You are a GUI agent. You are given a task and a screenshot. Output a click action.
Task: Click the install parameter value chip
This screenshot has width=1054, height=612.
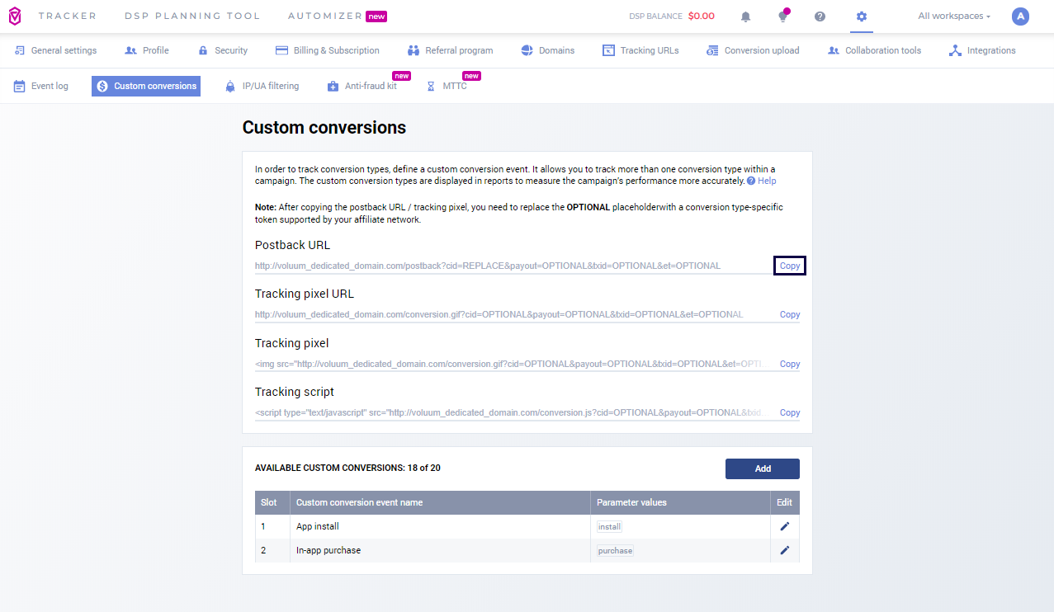(609, 526)
